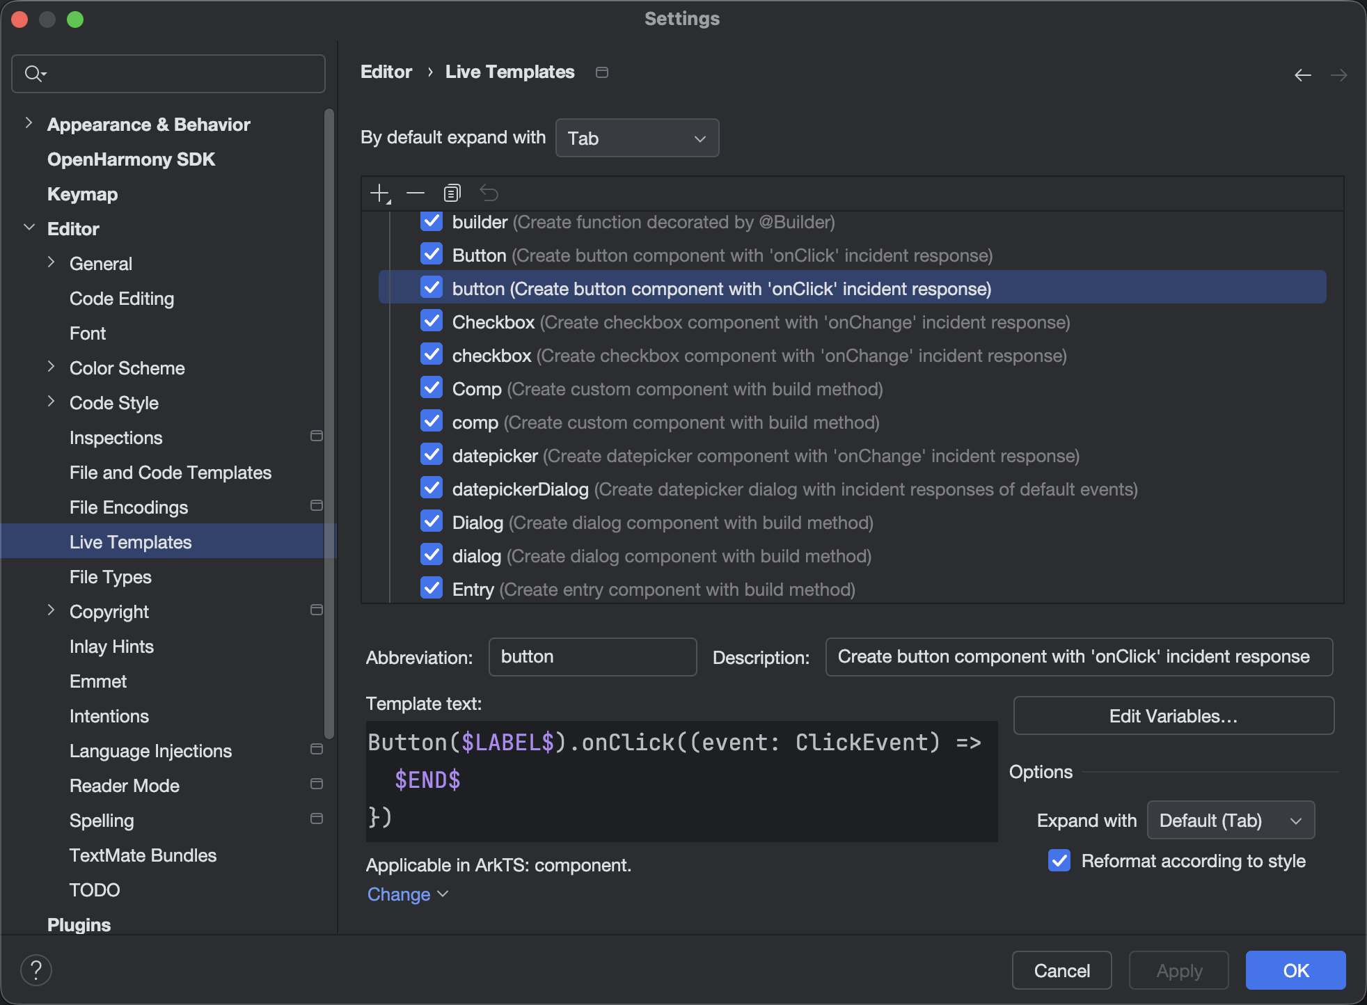Open the Expand with Default (Tab) dropdown
1367x1005 pixels.
[x=1230, y=820]
